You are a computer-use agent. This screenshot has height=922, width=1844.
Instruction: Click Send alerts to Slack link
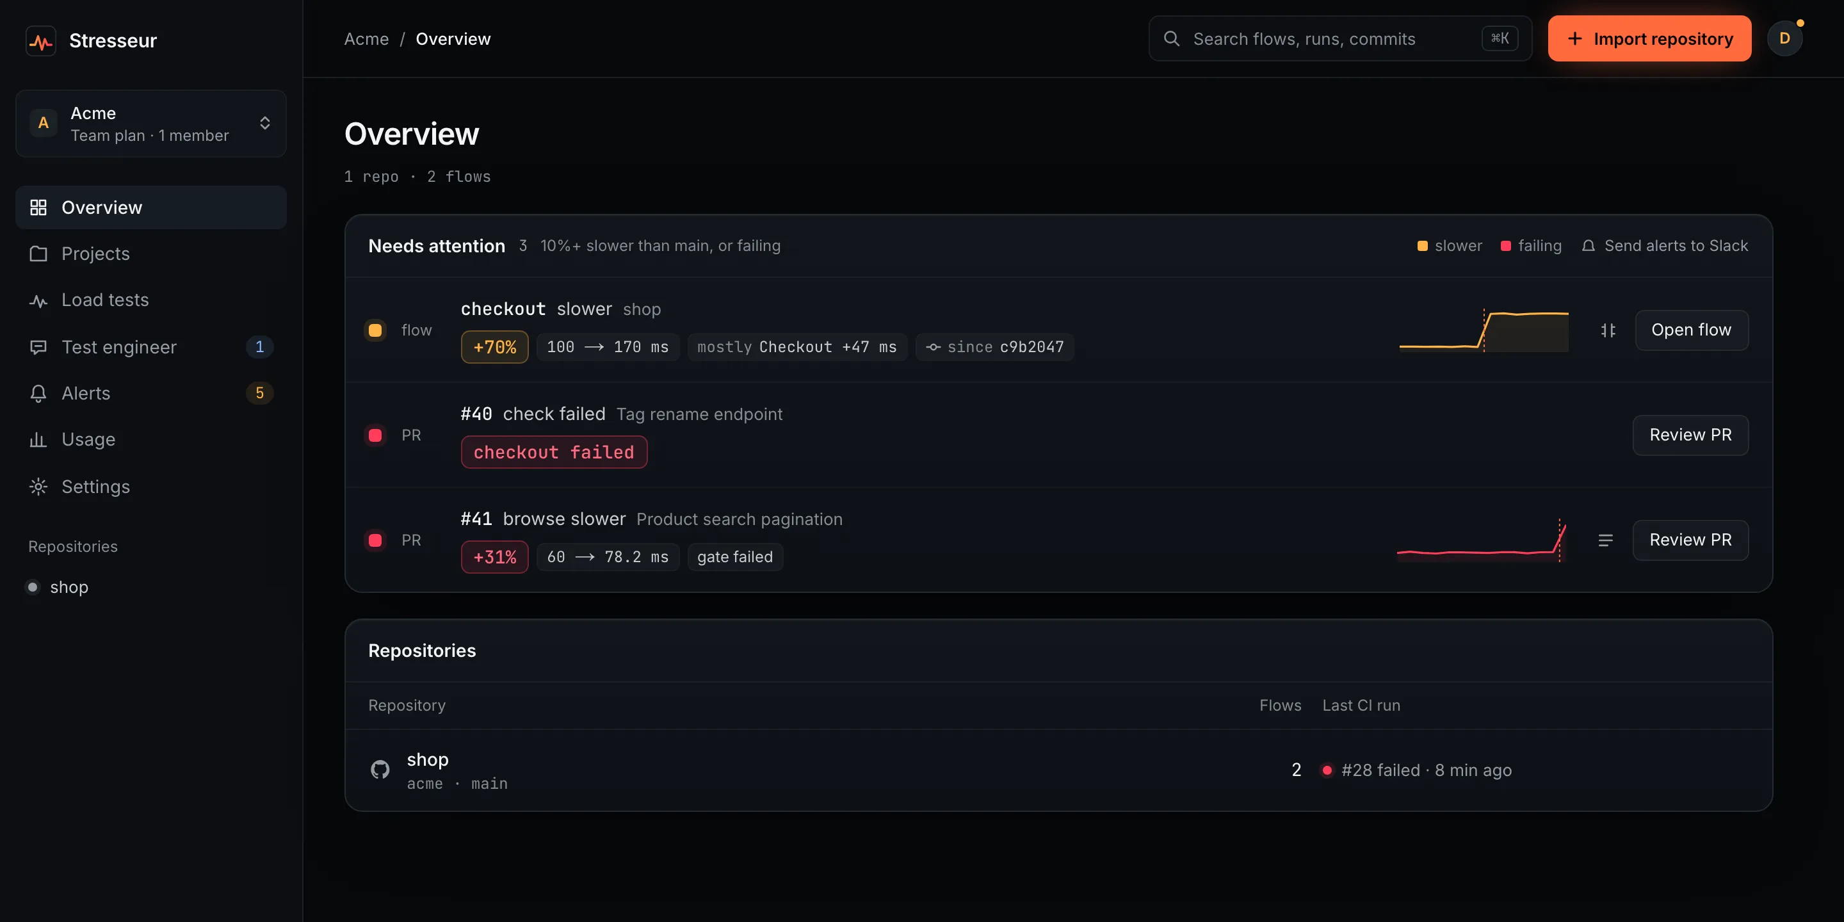pyautogui.click(x=1665, y=245)
